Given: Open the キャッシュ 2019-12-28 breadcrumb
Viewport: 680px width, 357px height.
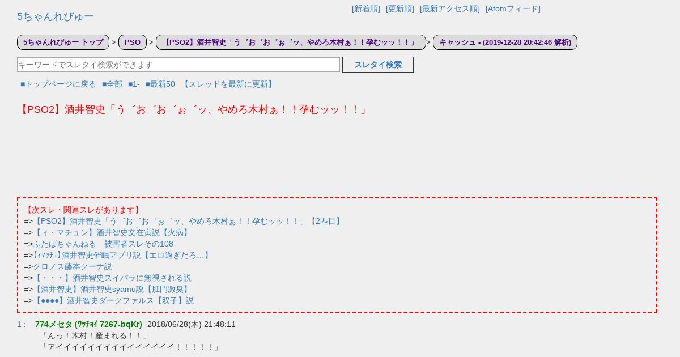Looking at the screenshot, I should 505,42.
